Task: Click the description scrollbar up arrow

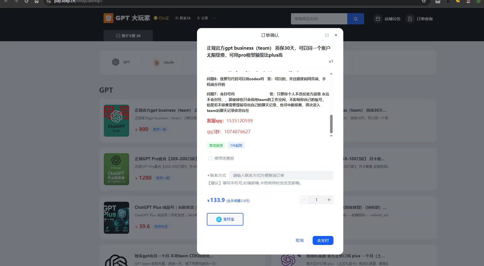Action: point(331,74)
